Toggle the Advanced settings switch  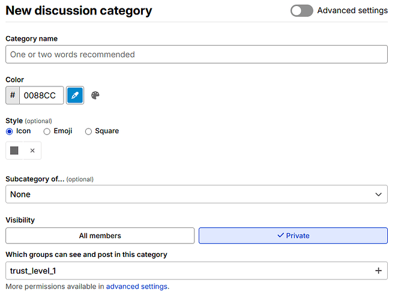pos(302,11)
